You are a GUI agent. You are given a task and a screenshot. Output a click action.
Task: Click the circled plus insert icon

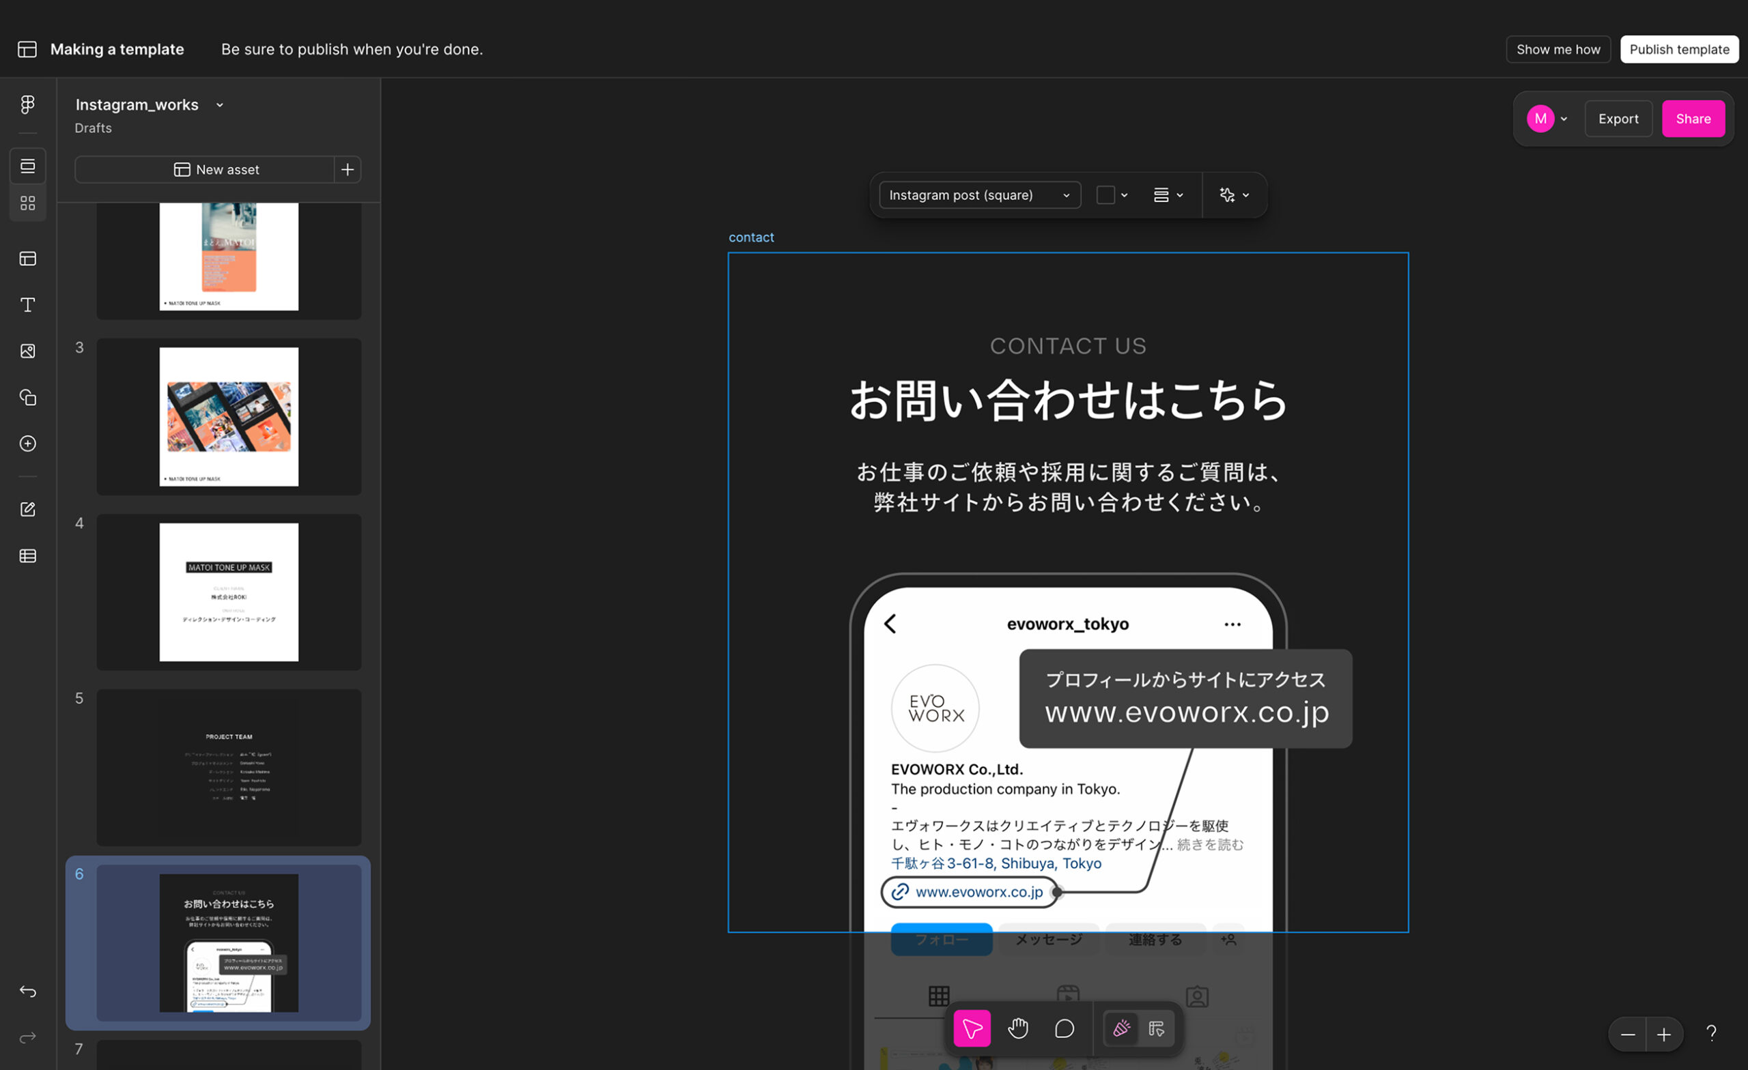tap(28, 444)
